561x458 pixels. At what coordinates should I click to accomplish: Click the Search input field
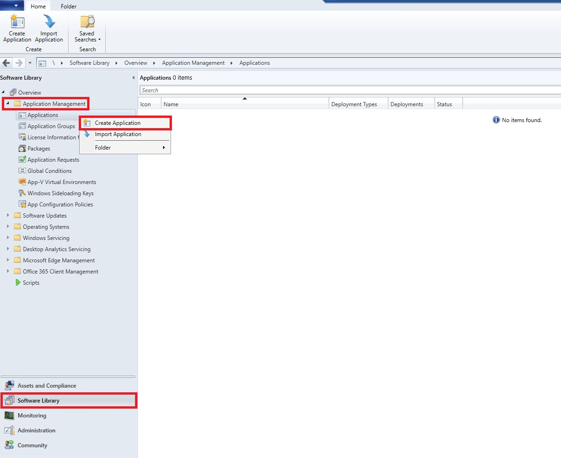click(349, 90)
